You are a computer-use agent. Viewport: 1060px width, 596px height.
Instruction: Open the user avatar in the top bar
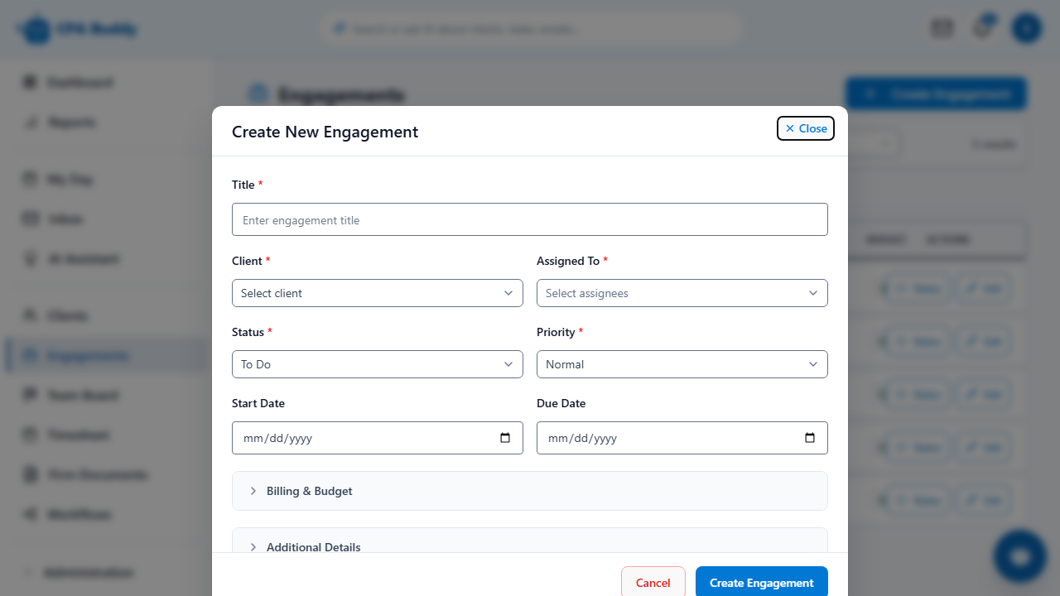tap(1027, 29)
